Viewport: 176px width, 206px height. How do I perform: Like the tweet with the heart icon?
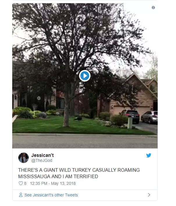pyautogui.click(x=21, y=183)
